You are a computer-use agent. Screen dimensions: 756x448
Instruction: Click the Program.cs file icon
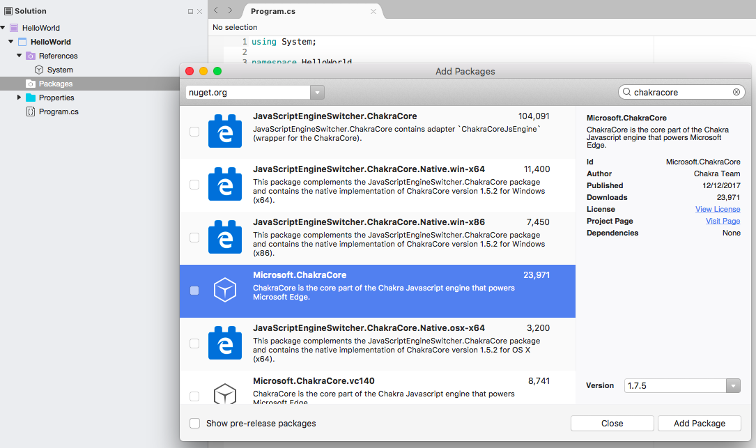click(x=31, y=111)
